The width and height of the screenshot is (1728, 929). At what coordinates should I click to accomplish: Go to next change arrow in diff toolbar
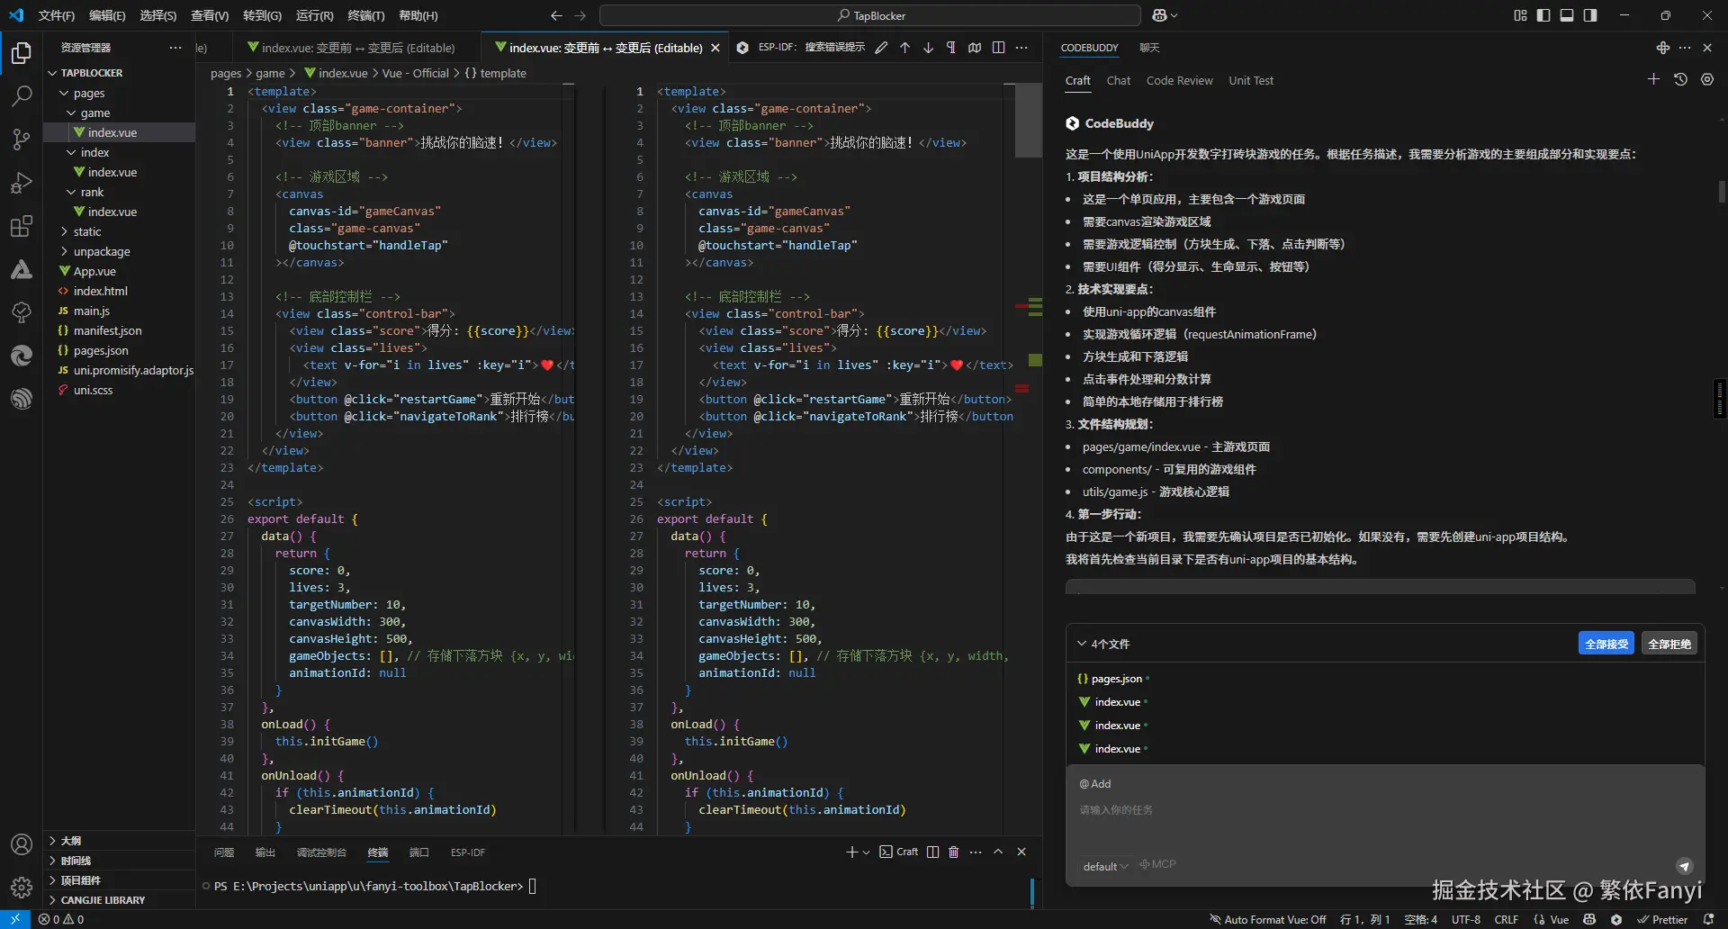click(928, 48)
